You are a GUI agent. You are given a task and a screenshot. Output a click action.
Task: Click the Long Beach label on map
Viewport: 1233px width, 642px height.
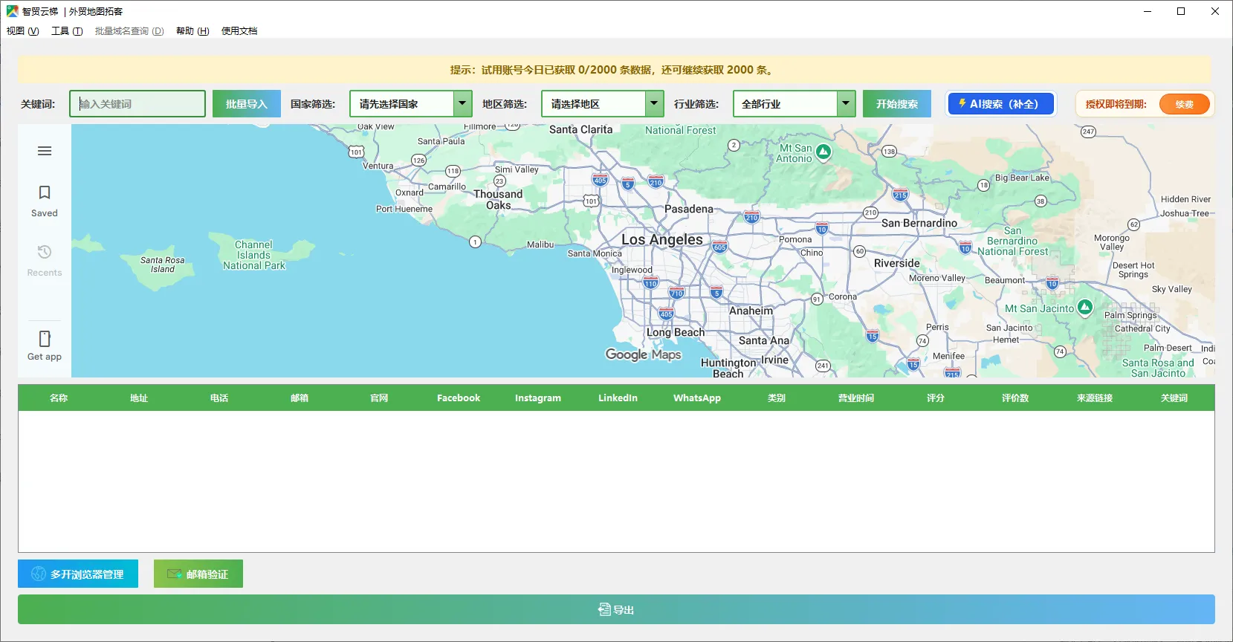676,332
